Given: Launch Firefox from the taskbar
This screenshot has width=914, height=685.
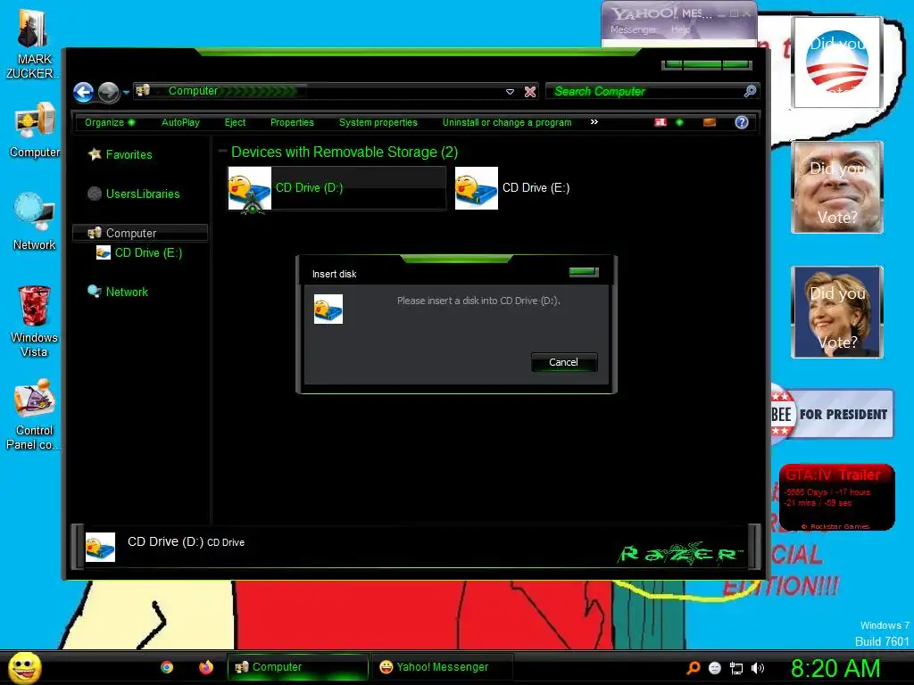Looking at the screenshot, I should 206,667.
